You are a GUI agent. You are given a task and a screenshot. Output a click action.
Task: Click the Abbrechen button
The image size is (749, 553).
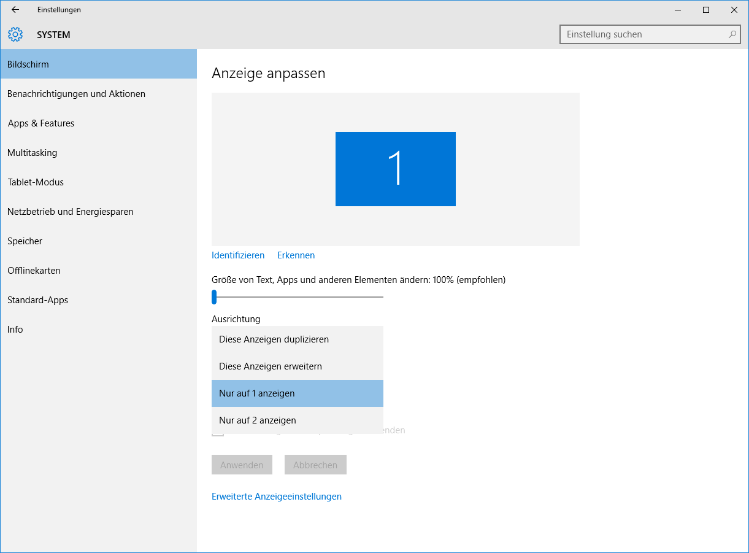(x=315, y=465)
